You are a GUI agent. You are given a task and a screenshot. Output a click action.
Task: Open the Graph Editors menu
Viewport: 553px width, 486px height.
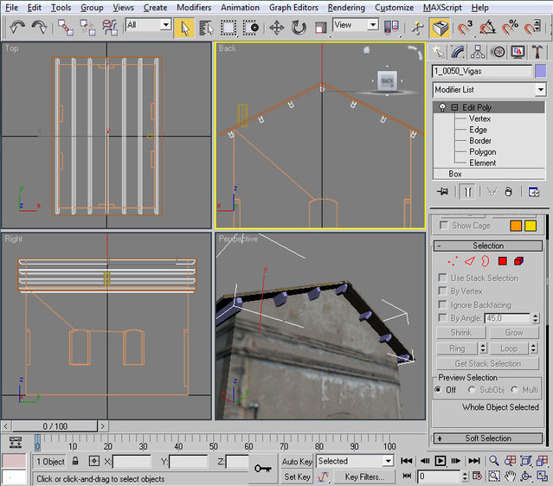tap(293, 7)
